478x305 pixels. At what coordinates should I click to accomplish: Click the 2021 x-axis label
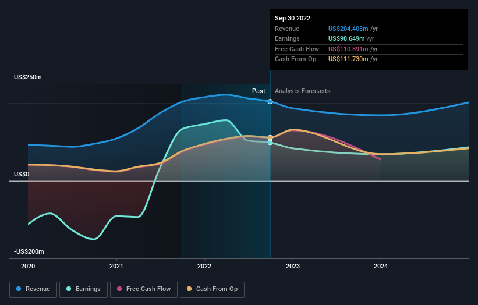click(x=116, y=266)
